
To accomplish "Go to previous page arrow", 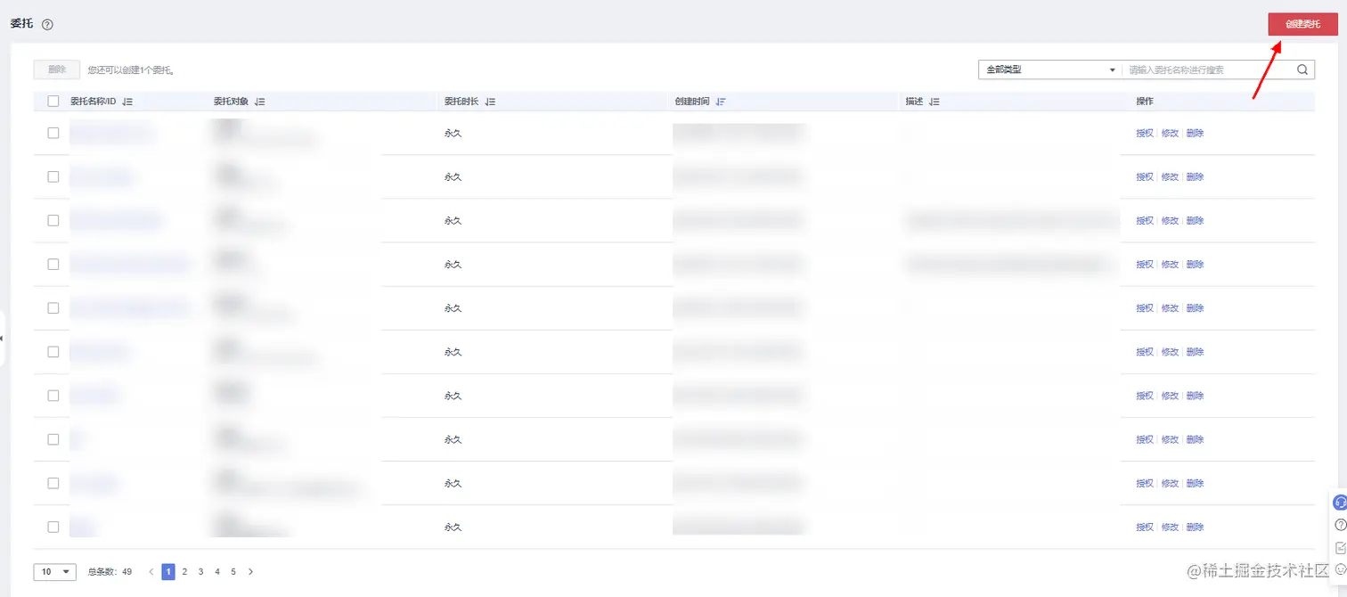I will [x=151, y=572].
